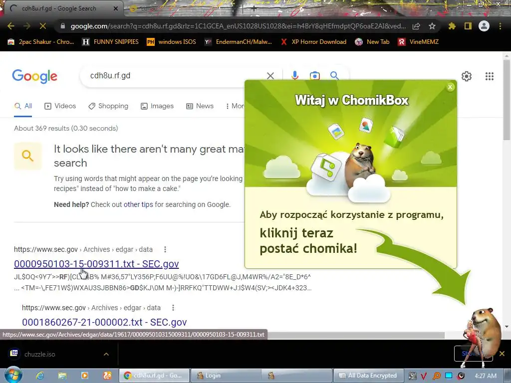Open the Chrome three-dot menu
The width and height of the screenshot is (511, 383).
pyautogui.click(x=500, y=26)
